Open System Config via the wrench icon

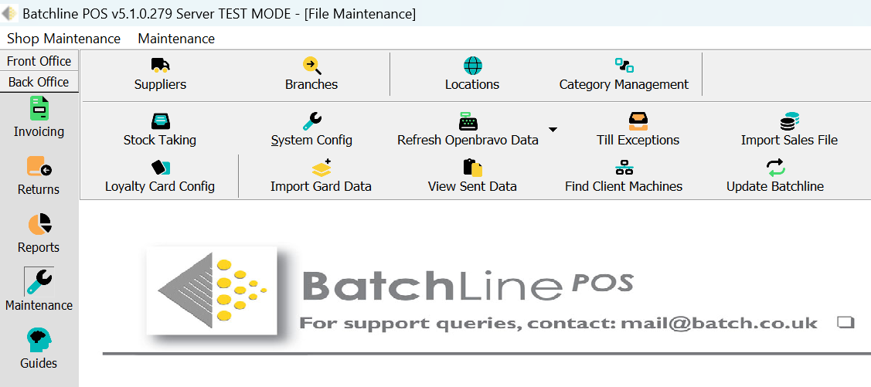coord(311,121)
